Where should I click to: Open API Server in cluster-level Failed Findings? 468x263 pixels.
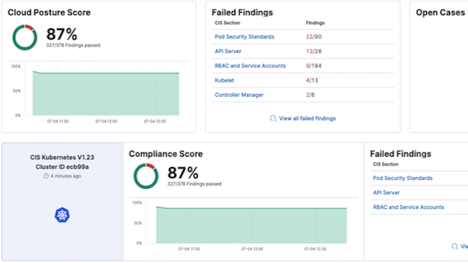click(387, 192)
